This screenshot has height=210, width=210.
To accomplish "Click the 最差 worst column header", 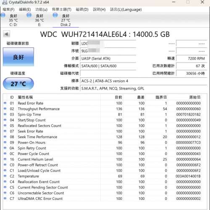I will pos(134,97).
